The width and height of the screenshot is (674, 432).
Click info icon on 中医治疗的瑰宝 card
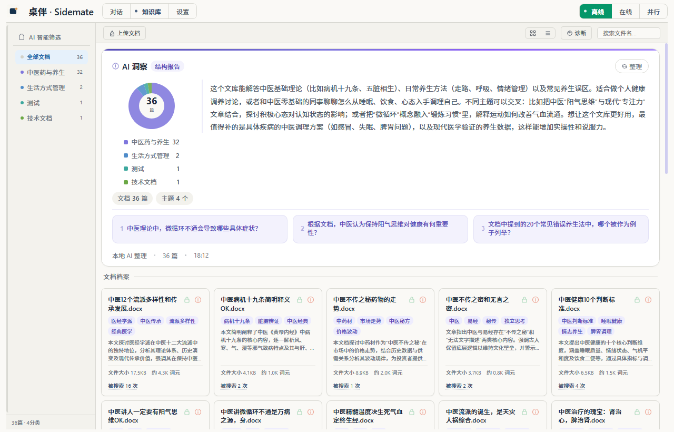point(648,412)
